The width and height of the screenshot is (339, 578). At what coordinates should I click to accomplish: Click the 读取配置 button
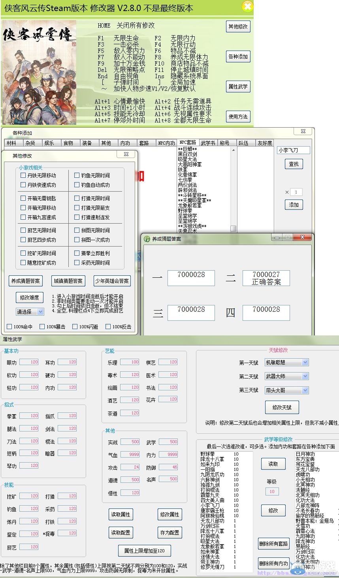coord(121,533)
